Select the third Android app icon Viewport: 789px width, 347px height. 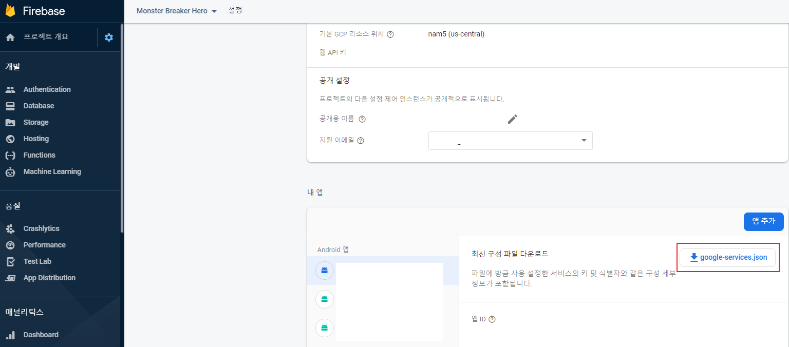(325, 327)
